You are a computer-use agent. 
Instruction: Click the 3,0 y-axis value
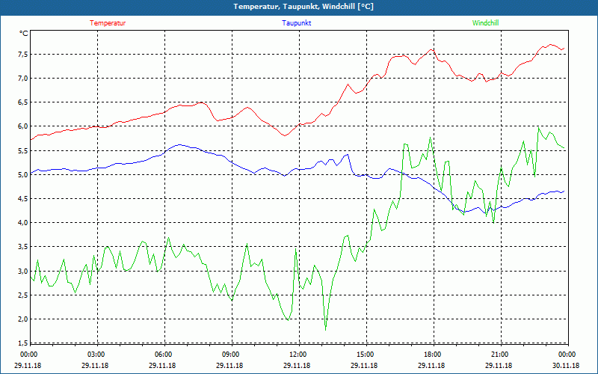22,271
